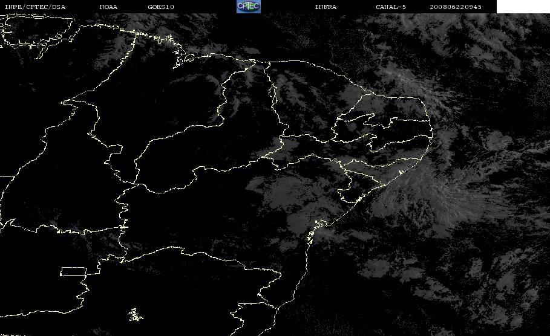Click the 200806220945 timestamp text
This screenshot has width=550, height=336.
click(456, 7)
